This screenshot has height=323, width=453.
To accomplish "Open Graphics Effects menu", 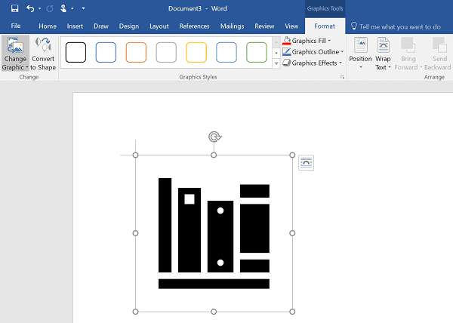I will pyautogui.click(x=312, y=63).
